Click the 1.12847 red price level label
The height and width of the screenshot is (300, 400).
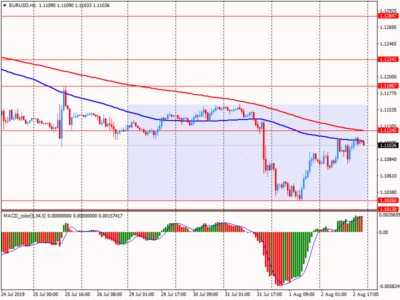point(388,16)
